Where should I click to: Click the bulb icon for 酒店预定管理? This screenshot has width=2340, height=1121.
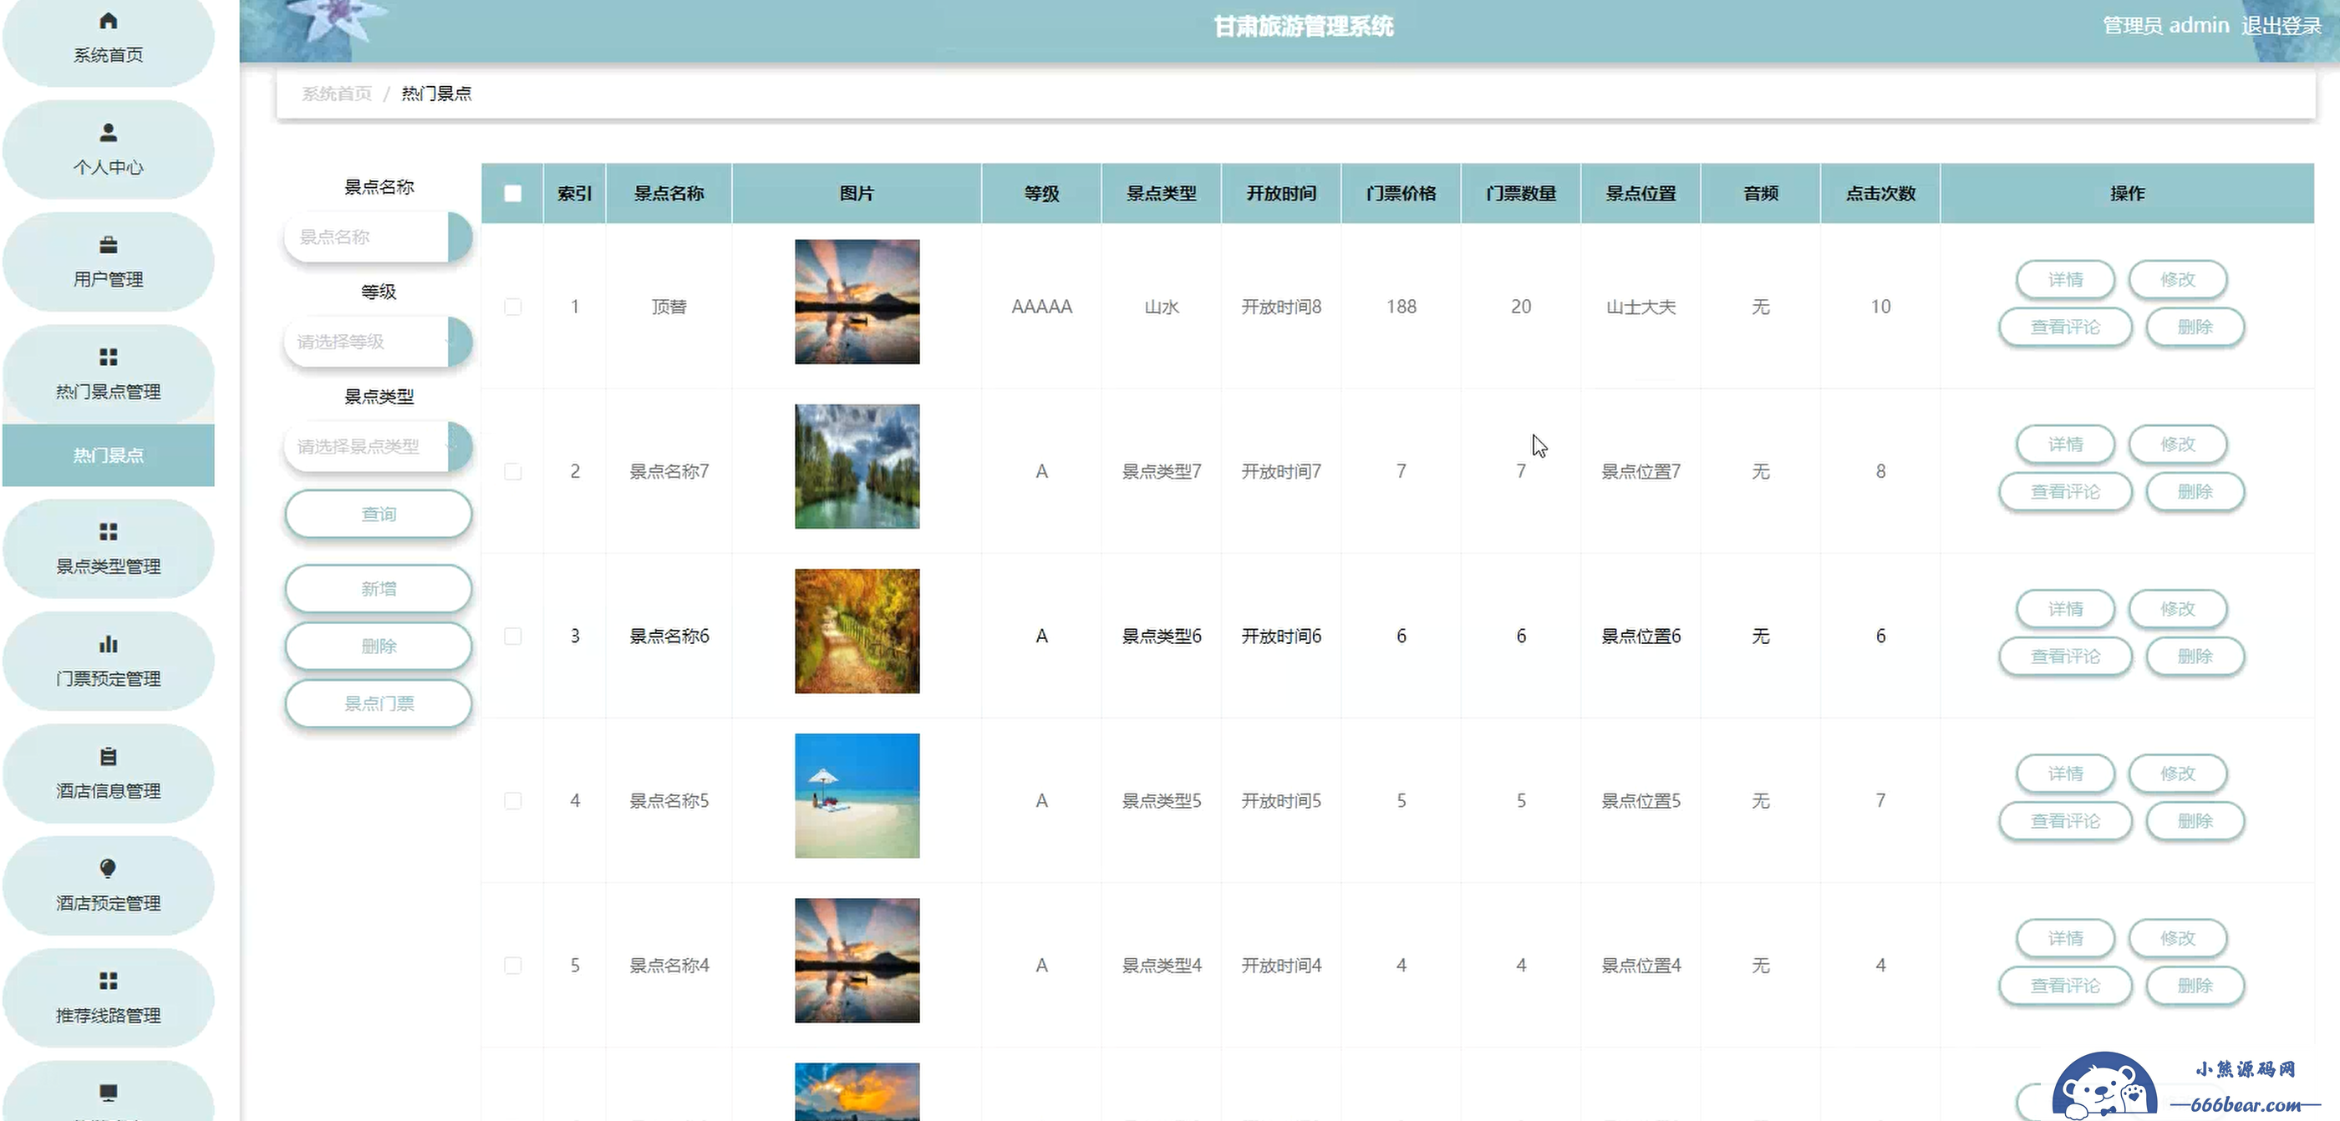[108, 869]
